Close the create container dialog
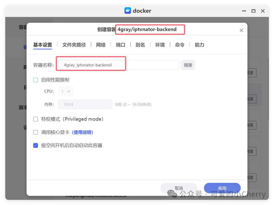The height and width of the screenshot is (205, 274). click(241, 30)
